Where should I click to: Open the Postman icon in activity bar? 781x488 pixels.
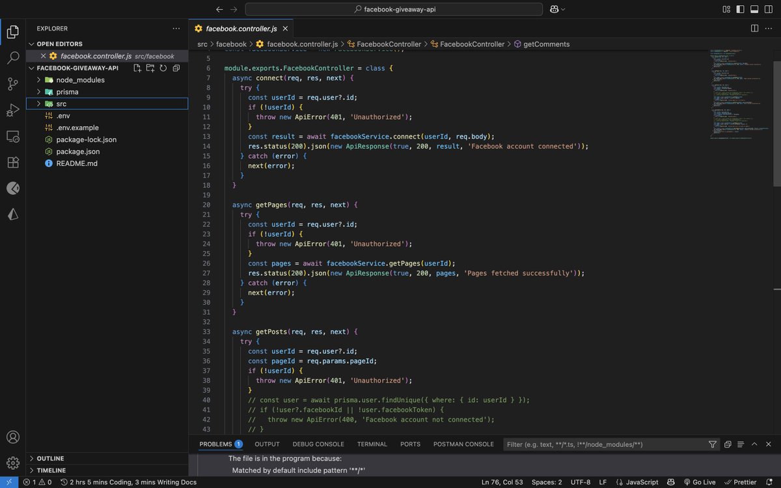tap(12, 188)
